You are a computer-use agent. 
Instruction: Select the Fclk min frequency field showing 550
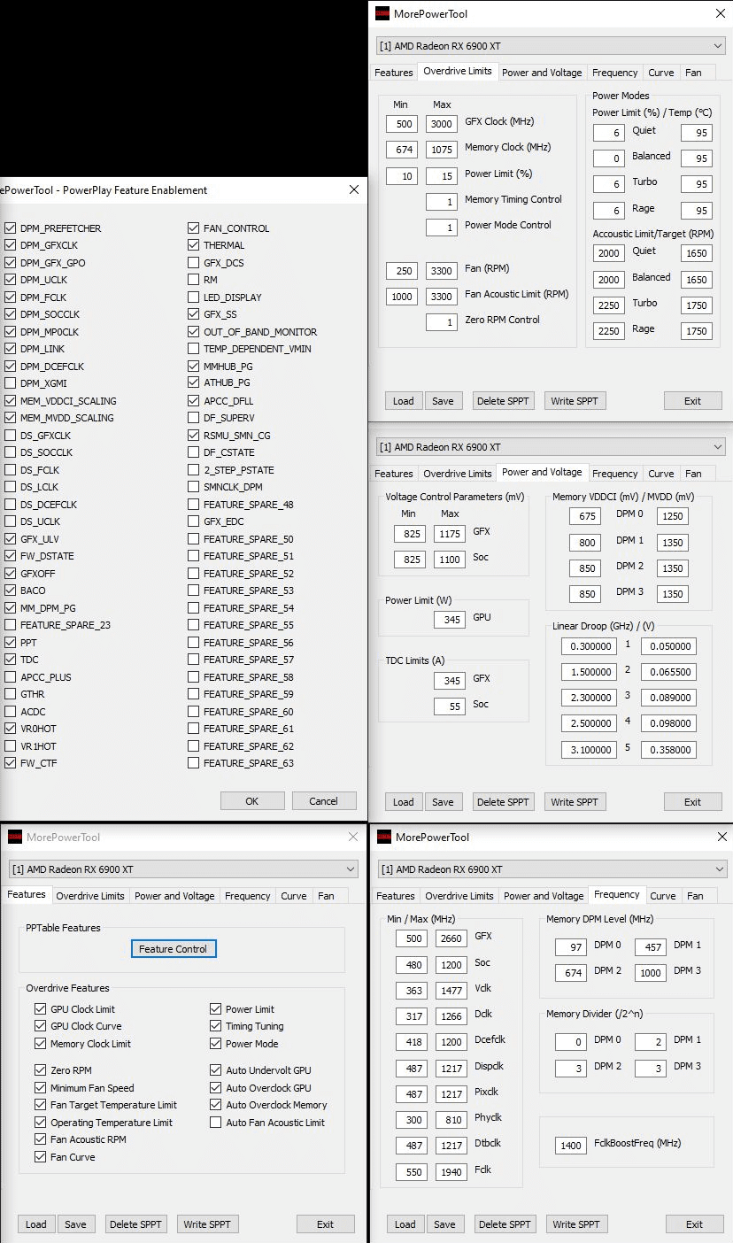[x=412, y=1172]
